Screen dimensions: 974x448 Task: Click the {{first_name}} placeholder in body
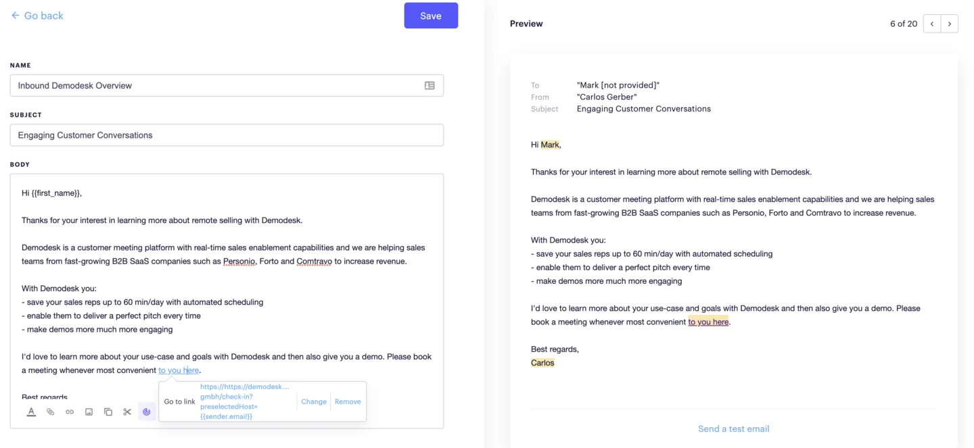(55, 193)
